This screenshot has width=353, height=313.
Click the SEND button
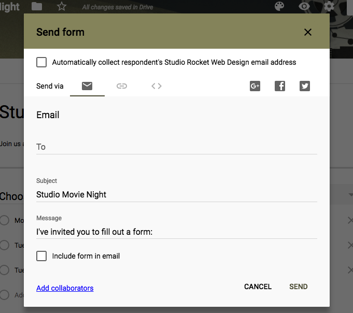pyautogui.click(x=298, y=287)
